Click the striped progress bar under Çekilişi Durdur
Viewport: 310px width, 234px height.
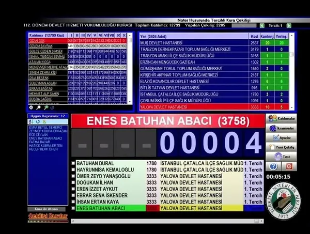[x=48, y=222]
